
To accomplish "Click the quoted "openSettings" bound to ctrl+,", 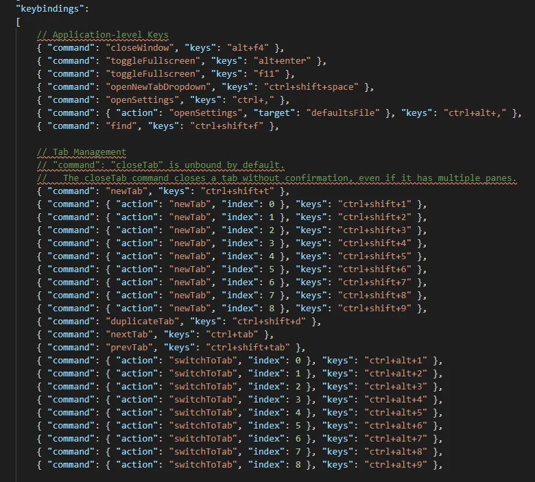I will pyautogui.click(x=142, y=100).
